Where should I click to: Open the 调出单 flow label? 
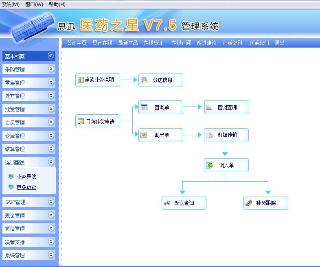162,135
